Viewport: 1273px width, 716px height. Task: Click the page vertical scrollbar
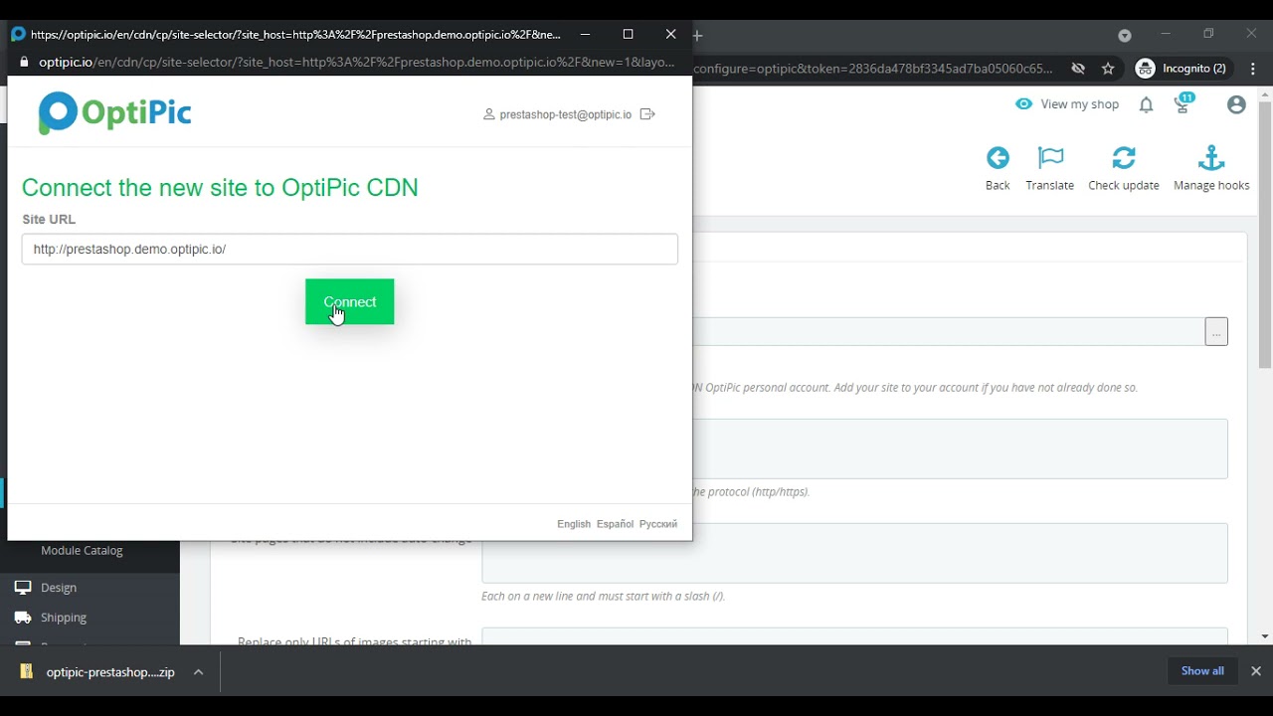[x=1265, y=234]
